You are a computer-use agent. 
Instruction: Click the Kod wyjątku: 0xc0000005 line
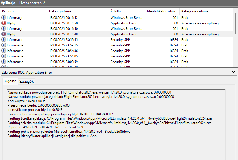coord(26,101)
